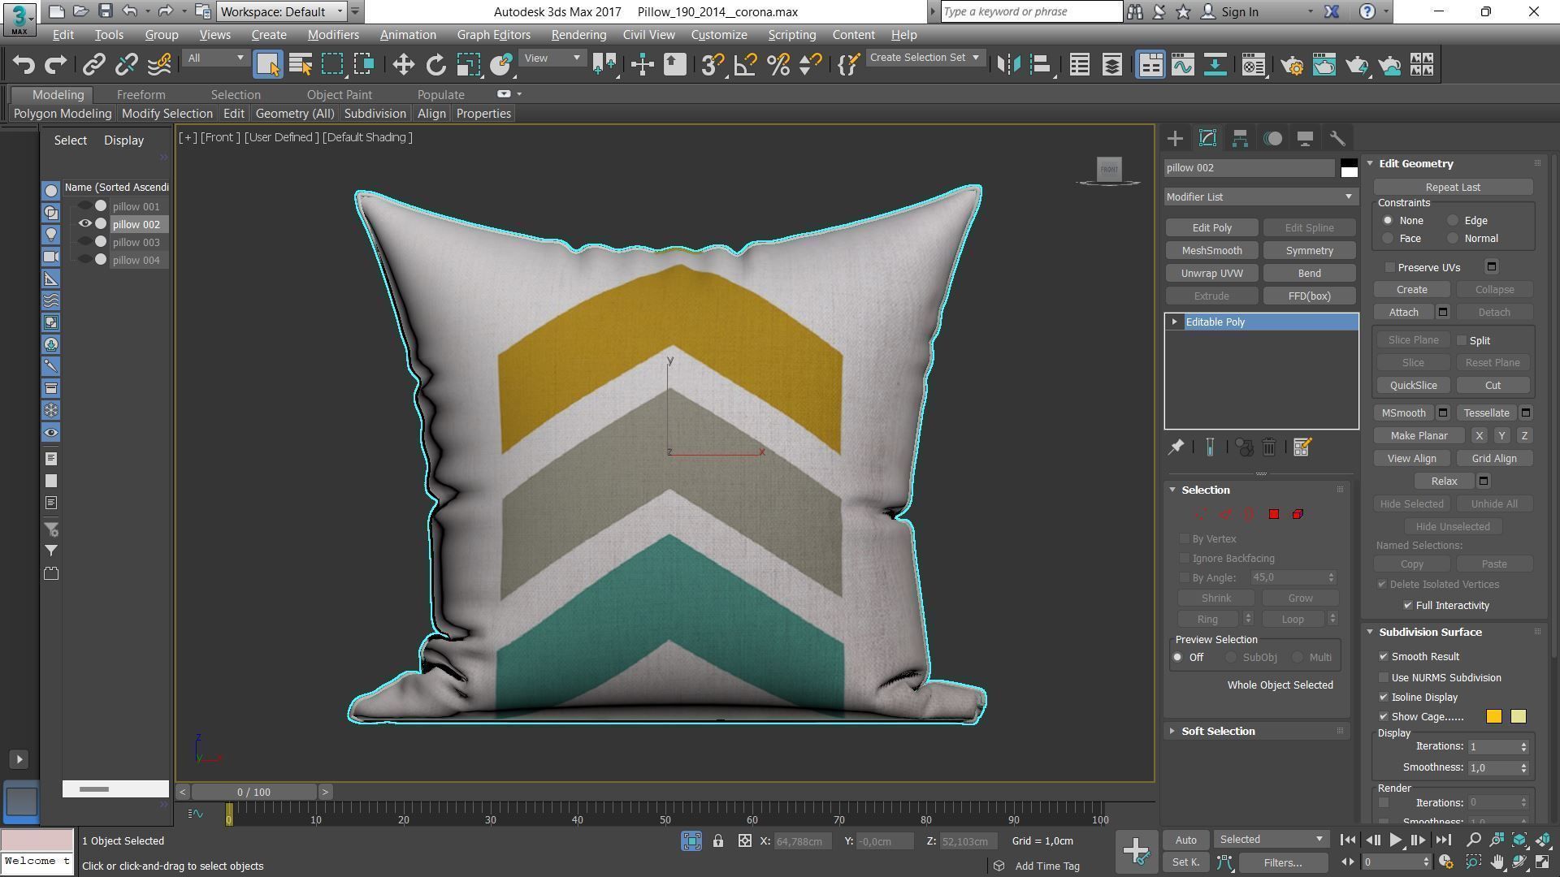This screenshot has height=877, width=1560.
Task: Toggle the Smooth Result checkbox
Action: [1384, 656]
